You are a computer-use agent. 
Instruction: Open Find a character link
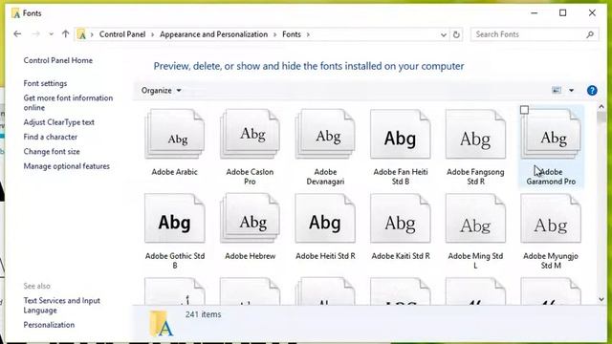point(50,137)
